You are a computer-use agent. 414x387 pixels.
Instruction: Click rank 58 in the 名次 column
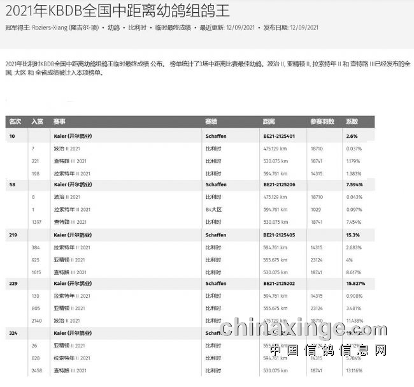12,184
